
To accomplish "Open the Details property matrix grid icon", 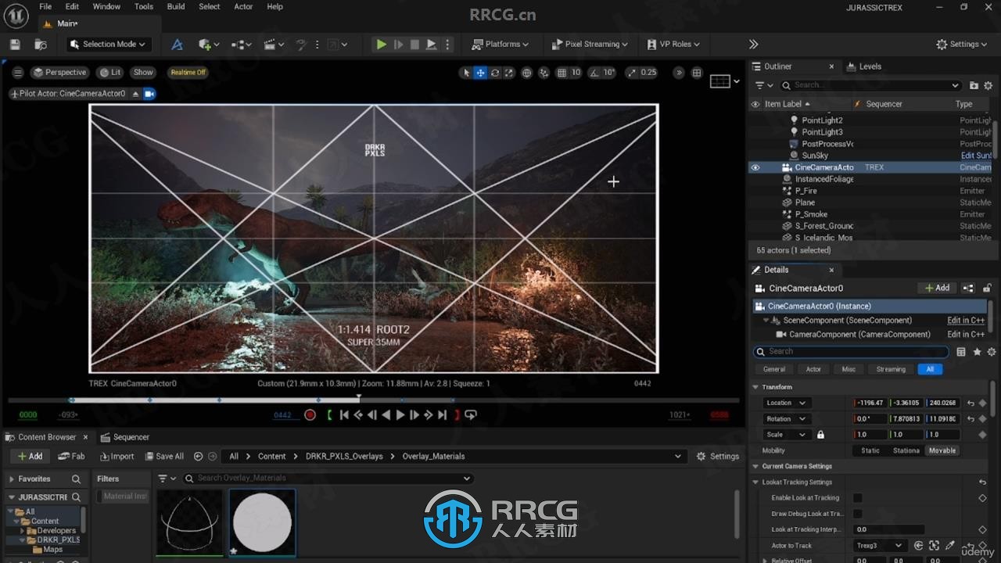I will click(961, 352).
